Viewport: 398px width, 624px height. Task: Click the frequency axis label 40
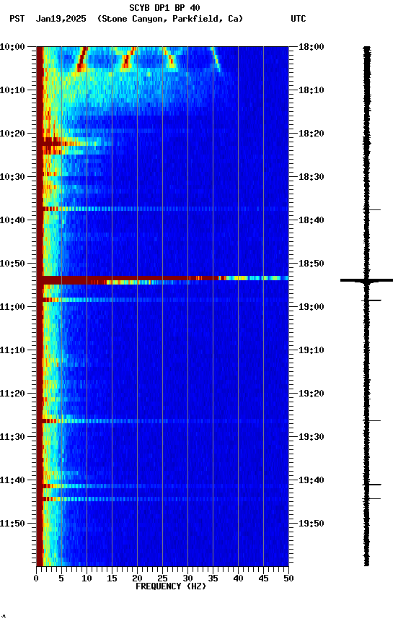click(x=238, y=578)
